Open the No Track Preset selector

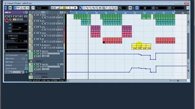[16, 51]
